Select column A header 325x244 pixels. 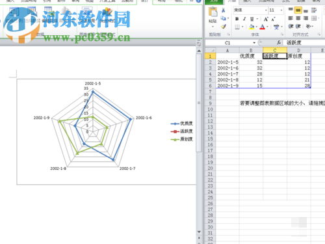(x=227, y=50)
